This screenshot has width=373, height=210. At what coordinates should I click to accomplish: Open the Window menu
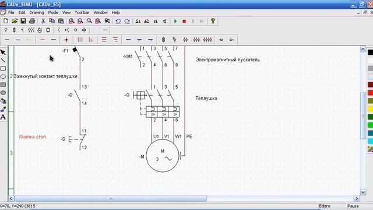tap(100, 13)
